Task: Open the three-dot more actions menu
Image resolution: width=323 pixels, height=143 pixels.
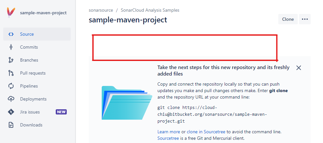Action: [x=305, y=19]
